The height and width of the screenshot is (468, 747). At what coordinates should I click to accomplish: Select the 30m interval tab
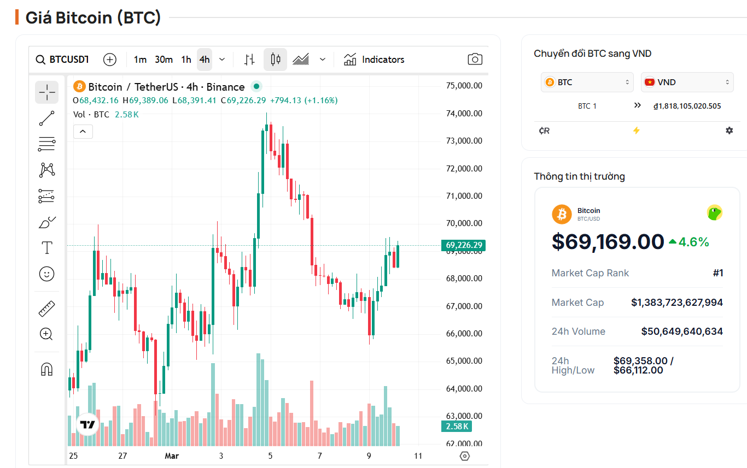(x=164, y=59)
